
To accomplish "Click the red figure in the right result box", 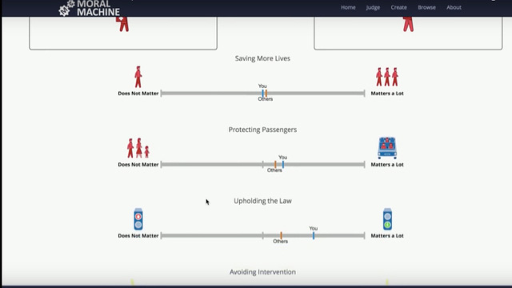I will (408, 24).
